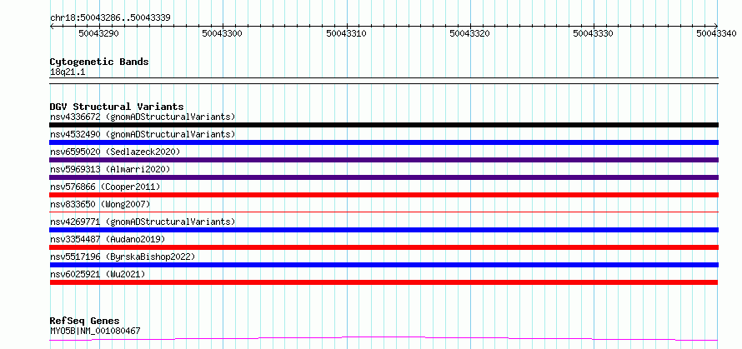Open variant nsv3354487 Audano2019 label
742x349 pixels.
108,239
